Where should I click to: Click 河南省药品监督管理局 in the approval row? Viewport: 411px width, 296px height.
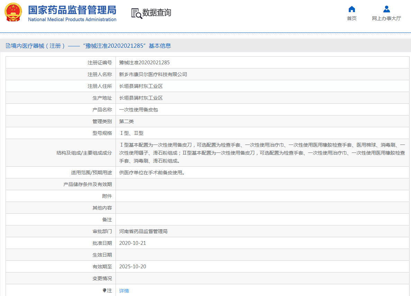click(144, 231)
